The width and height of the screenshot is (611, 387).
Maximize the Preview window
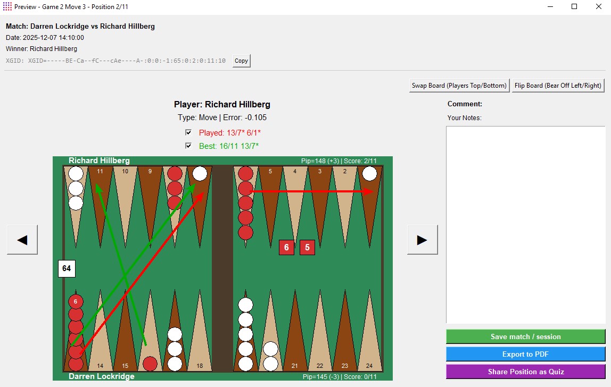(x=574, y=7)
